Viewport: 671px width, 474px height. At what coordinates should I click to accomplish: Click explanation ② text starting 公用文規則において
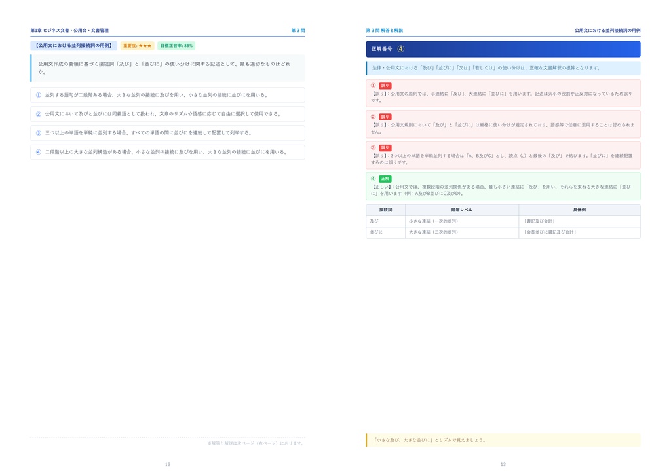[x=503, y=128]
